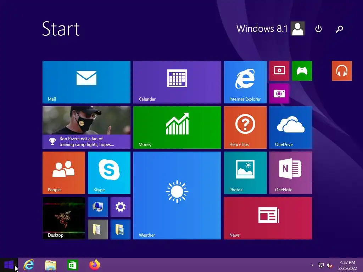363x272 pixels.
Task: Switch to the Desktop tile
Action: tap(64, 218)
